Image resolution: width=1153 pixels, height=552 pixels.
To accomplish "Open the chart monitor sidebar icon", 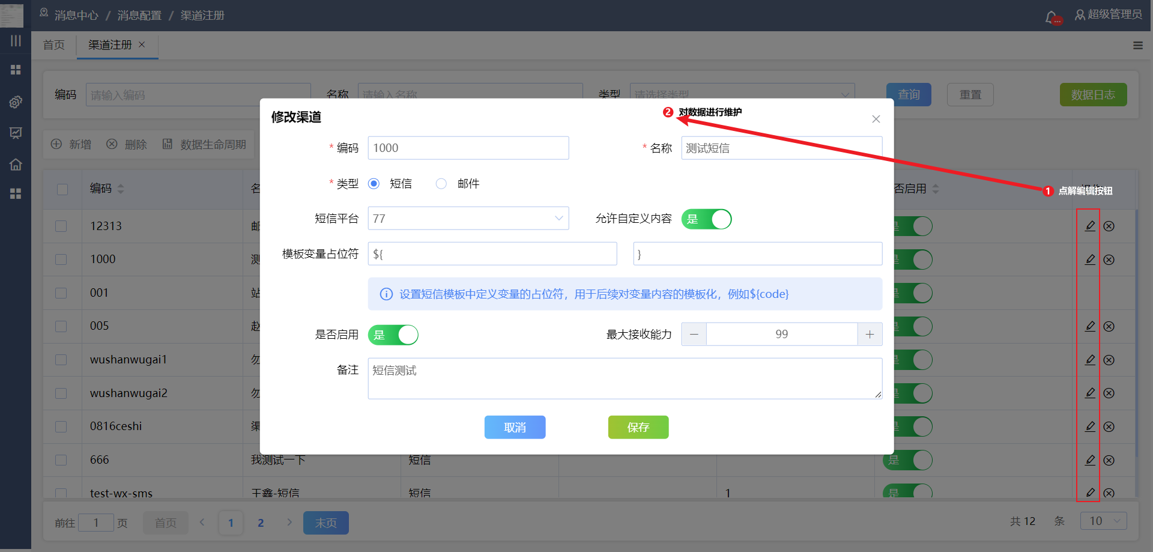I will click(16, 133).
